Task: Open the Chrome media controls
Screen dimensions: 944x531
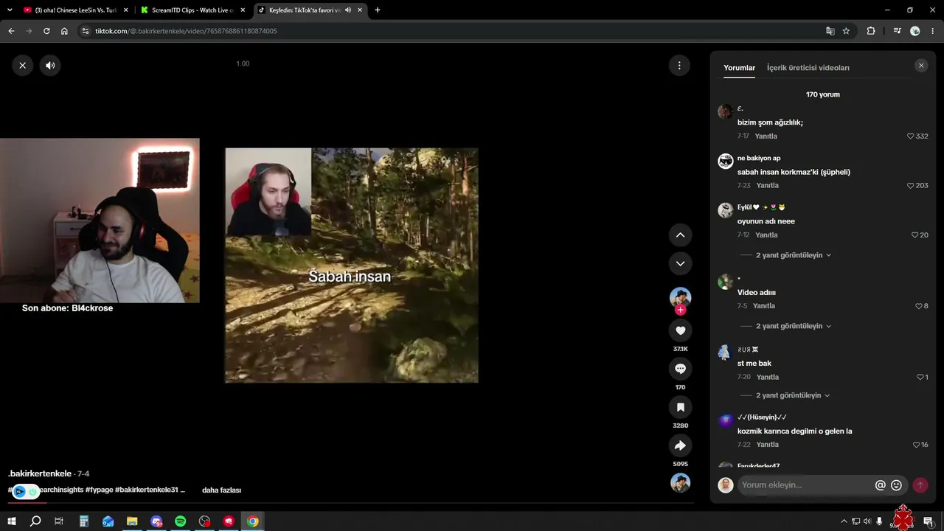Action: (x=897, y=31)
